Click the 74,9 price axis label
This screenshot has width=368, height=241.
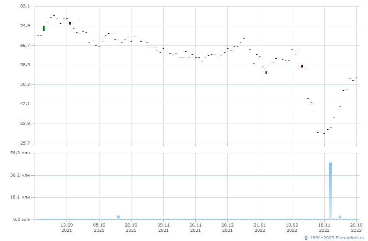tap(25, 25)
